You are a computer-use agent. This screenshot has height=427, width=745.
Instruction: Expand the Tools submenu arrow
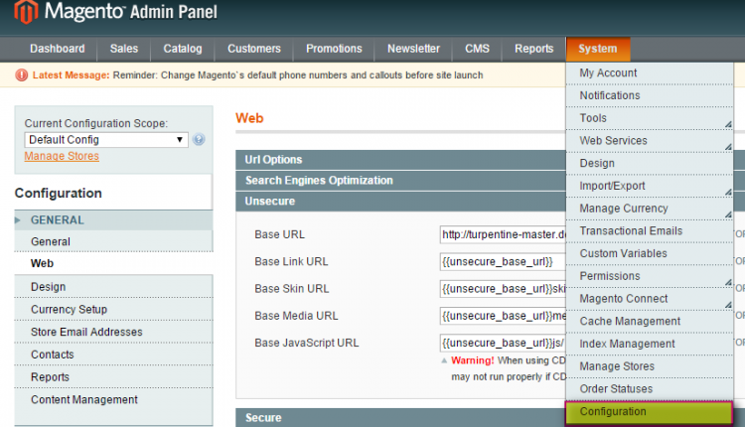728,124
